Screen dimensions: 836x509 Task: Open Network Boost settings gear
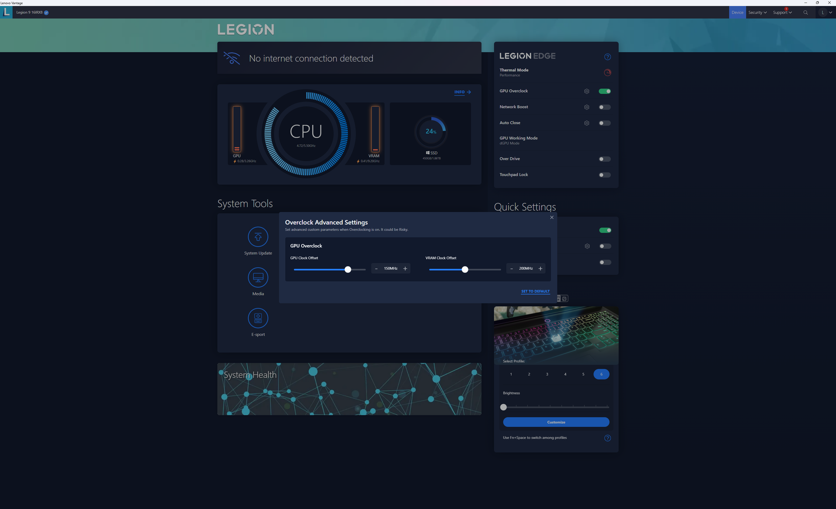(x=587, y=107)
